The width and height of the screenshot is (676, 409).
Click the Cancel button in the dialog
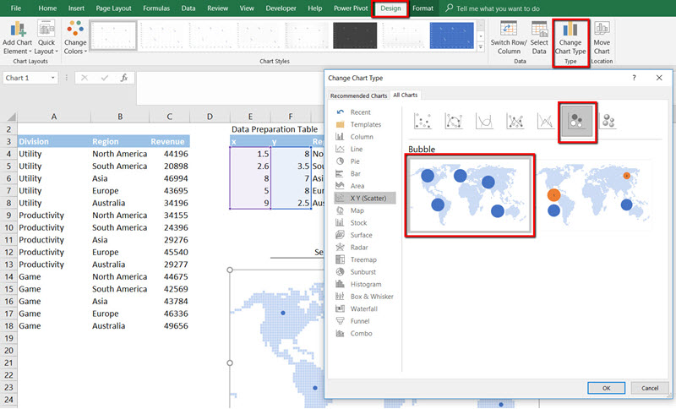coord(649,388)
